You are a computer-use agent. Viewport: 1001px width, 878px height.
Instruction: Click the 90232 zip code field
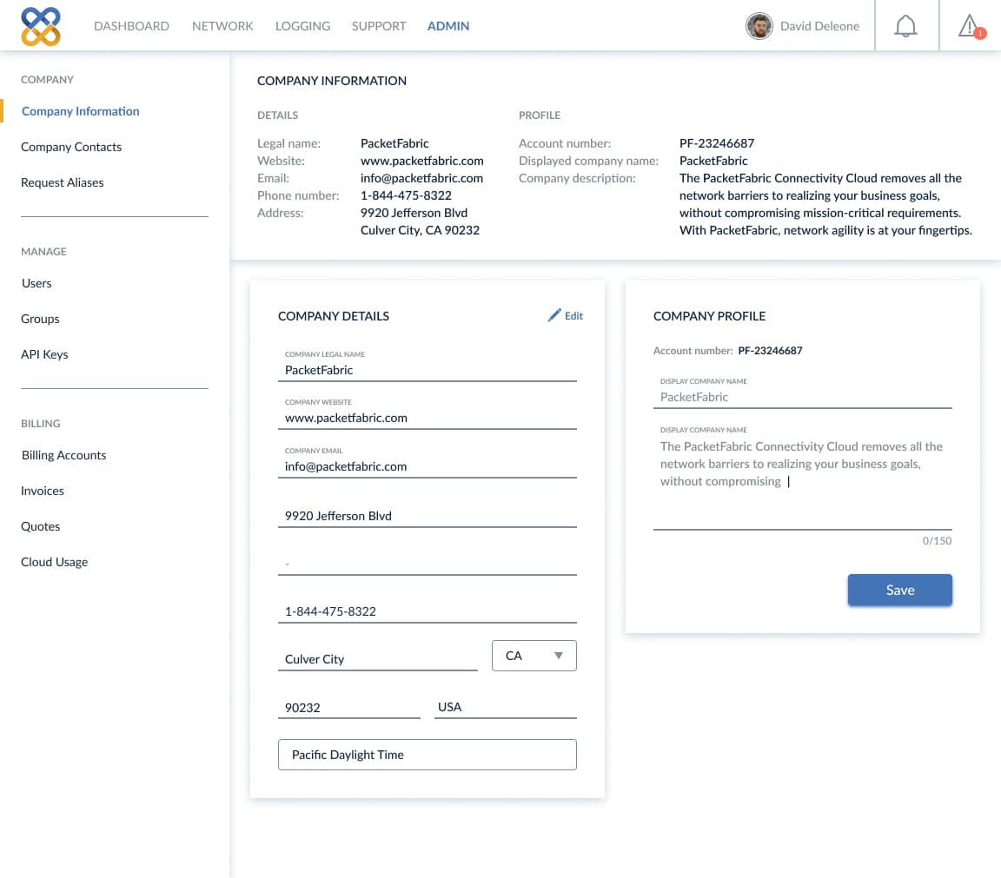[x=348, y=708]
